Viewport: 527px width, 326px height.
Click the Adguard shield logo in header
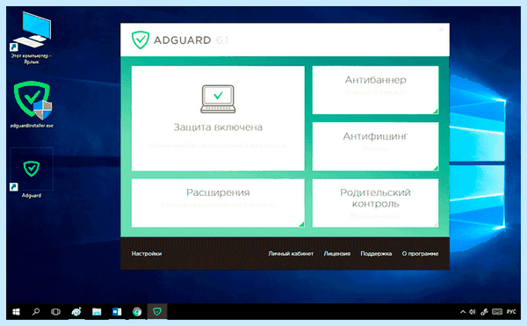[141, 40]
